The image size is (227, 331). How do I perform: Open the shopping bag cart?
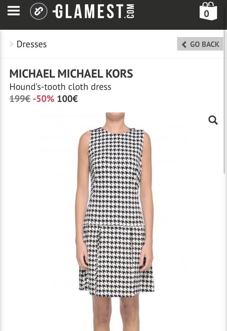tap(208, 11)
